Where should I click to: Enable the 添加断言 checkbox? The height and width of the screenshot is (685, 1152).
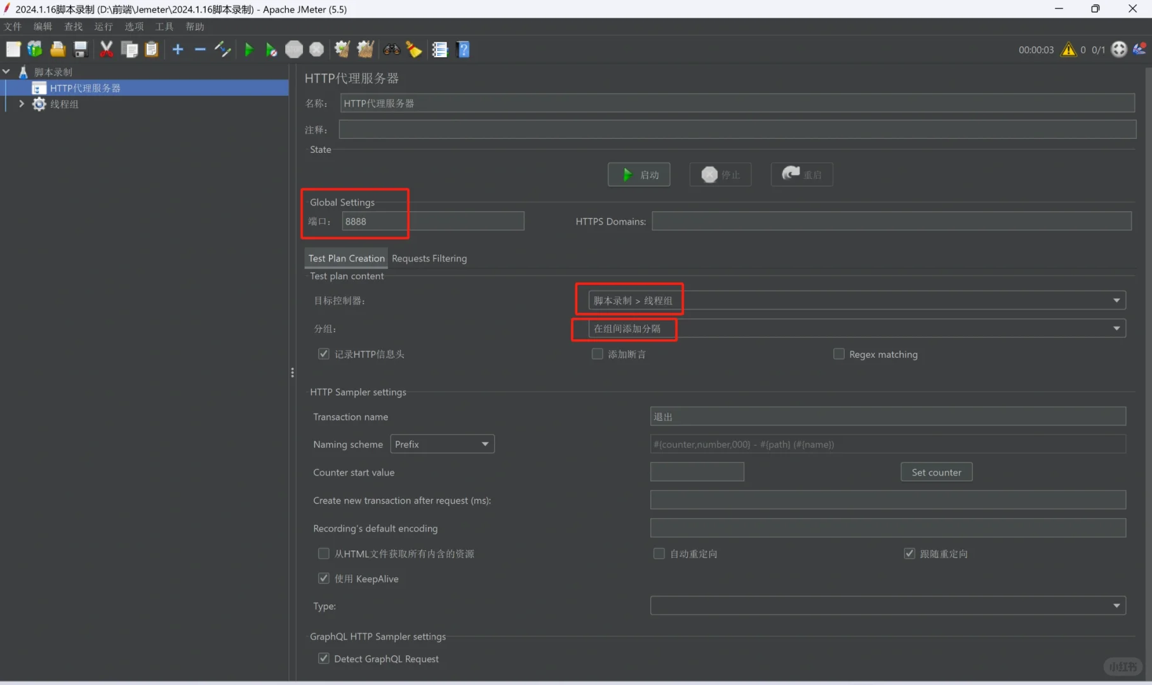pos(597,354)
